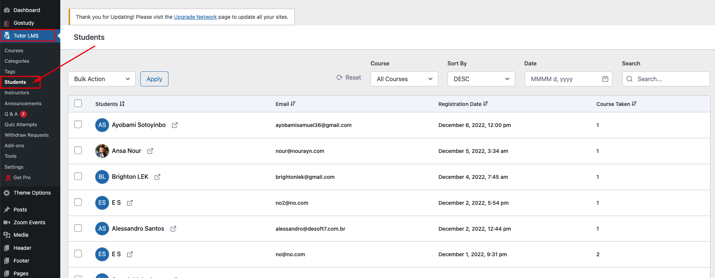Open Tools under Tutor LMS
The height and width of the screenshot is (278, 715).
coord(11,156)
